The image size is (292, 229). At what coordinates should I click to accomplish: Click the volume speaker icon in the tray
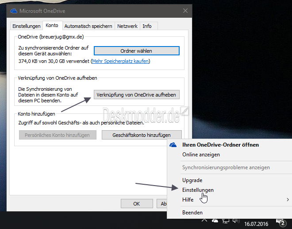[x=236, y=221]
